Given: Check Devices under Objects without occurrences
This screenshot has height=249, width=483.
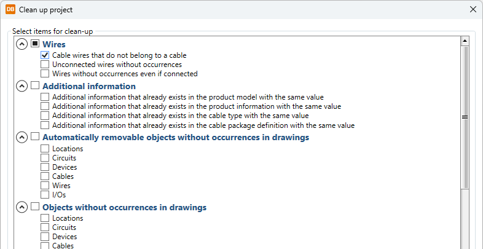Looking at the screenshot, I should coord(45,237).
